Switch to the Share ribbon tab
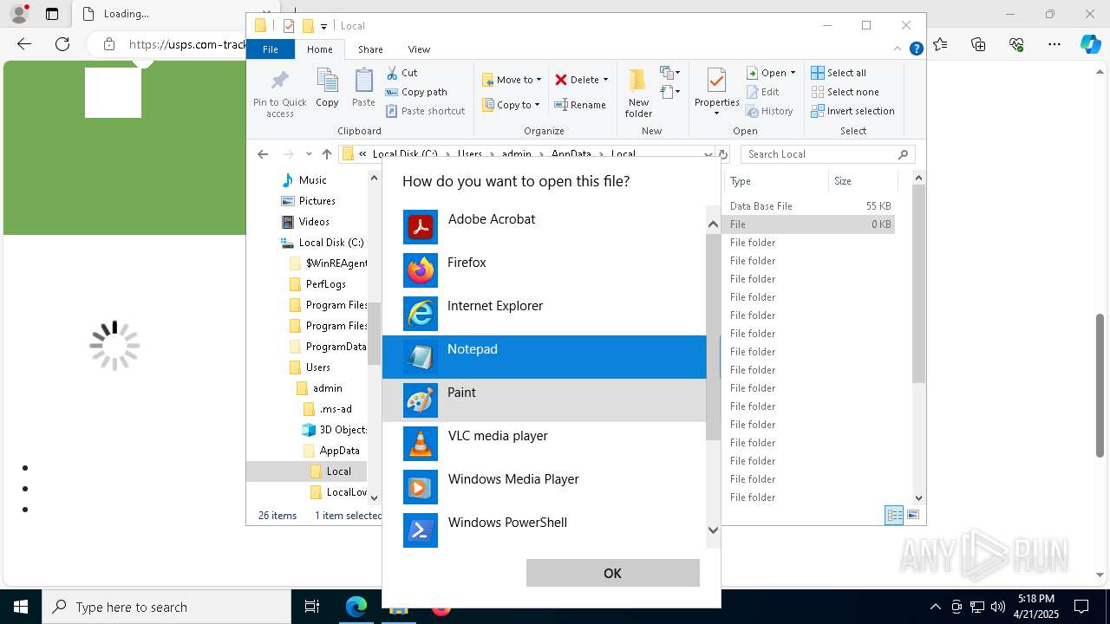The image size is (1110, 624). (x=370, y=49)
